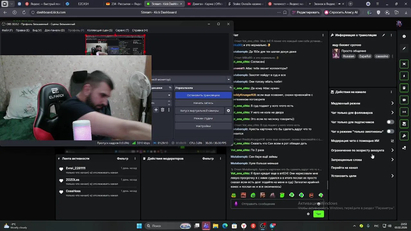The height and width of the screenshot is (231, 411).
Task: Toggle Чат только для подписчиков switch
Action: [x=390, y=122]
